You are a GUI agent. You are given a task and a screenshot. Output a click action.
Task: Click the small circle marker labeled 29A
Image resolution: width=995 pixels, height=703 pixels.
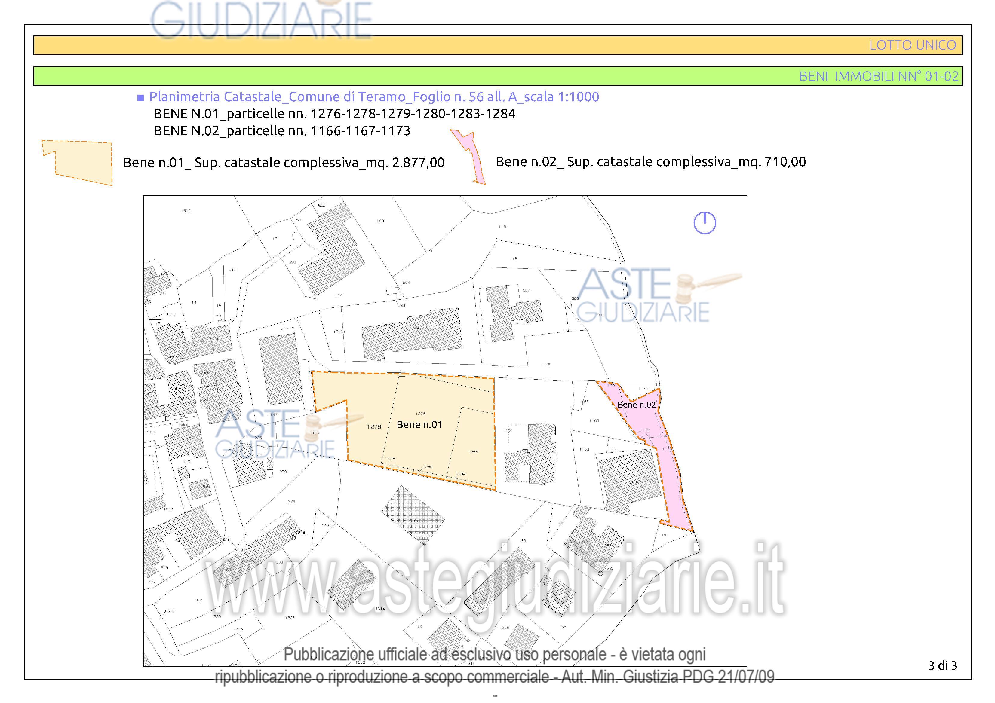[x=293, y=537]
